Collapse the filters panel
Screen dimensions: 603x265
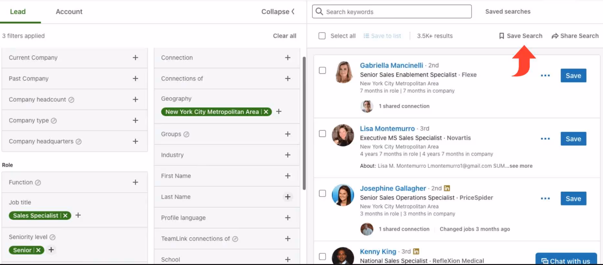pyautogui.click(x=278, y=12)
